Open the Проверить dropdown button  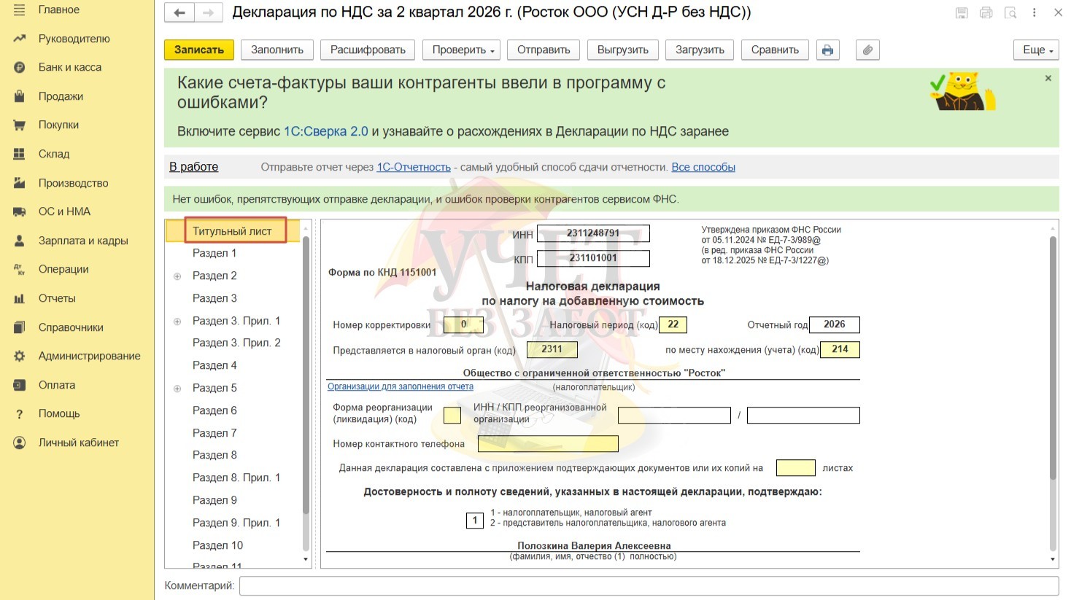(463, 50)
